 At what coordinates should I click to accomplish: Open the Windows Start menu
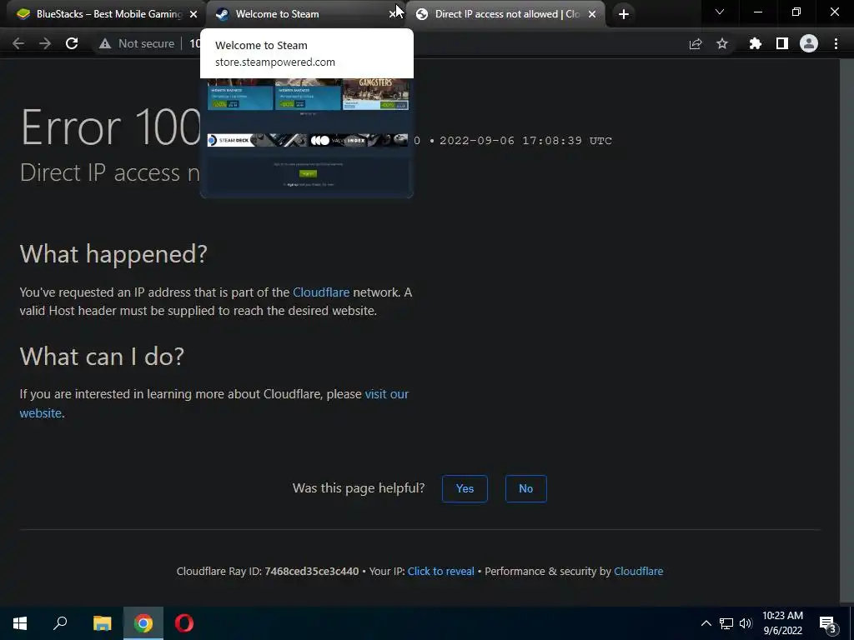[x=20, y=623]
